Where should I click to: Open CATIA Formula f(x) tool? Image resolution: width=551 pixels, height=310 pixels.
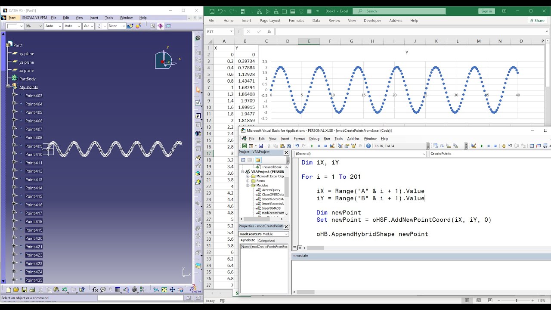pyautogui.click(x=95, y=290)
